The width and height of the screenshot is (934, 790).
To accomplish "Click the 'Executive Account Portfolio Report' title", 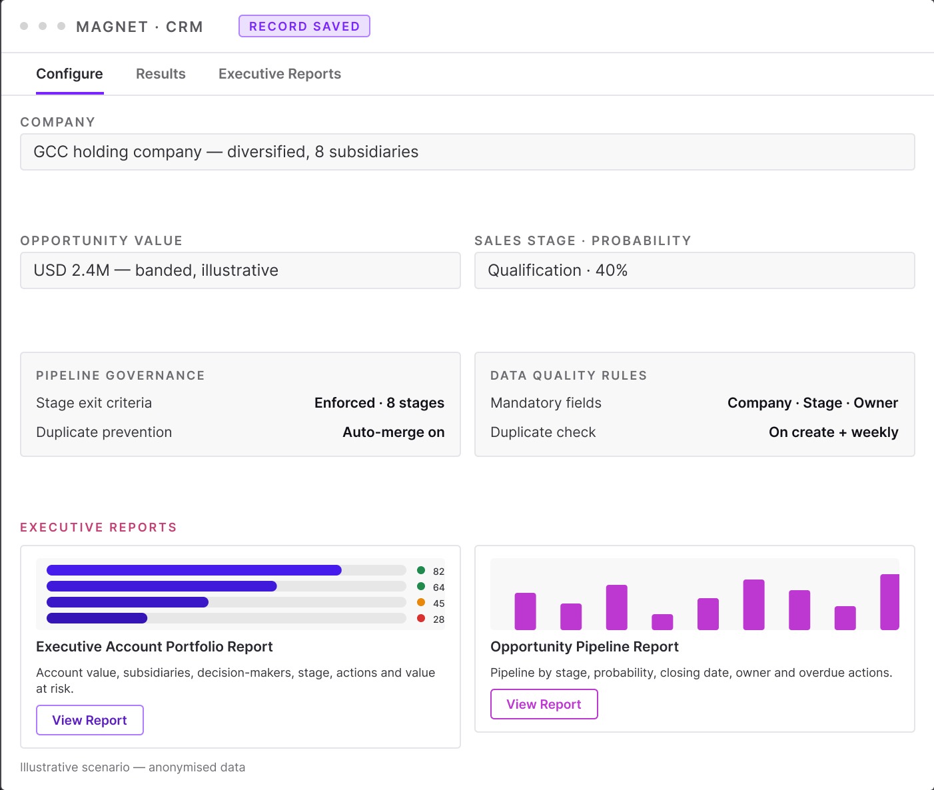I will (x=155, y=647).
